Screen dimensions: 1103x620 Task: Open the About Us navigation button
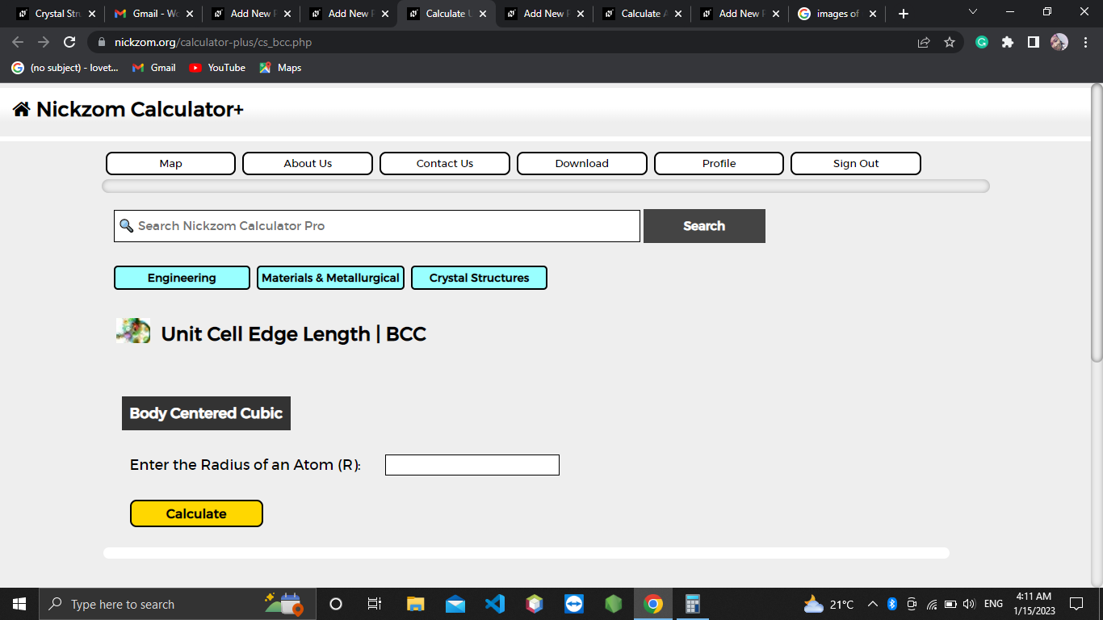308,163
